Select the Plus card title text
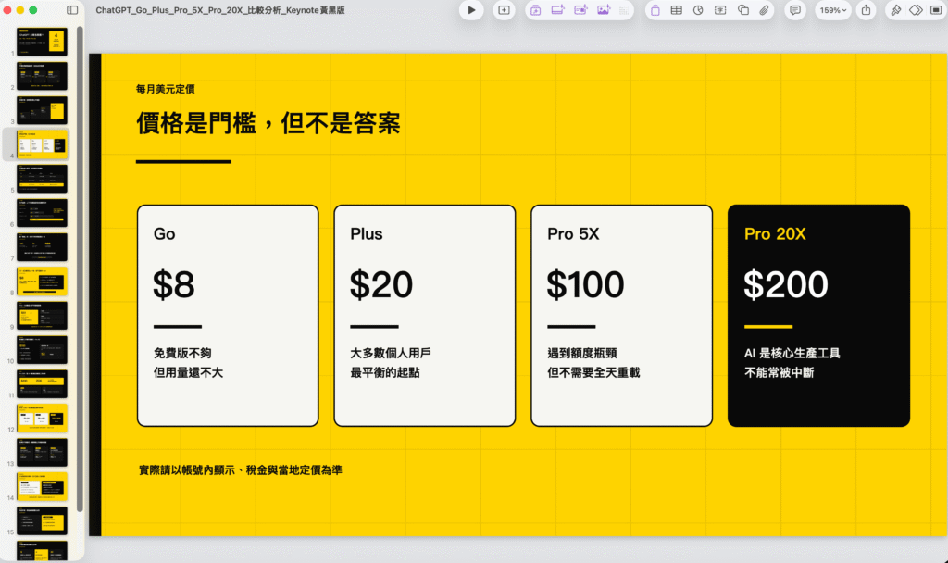 (x=367, y=234)
